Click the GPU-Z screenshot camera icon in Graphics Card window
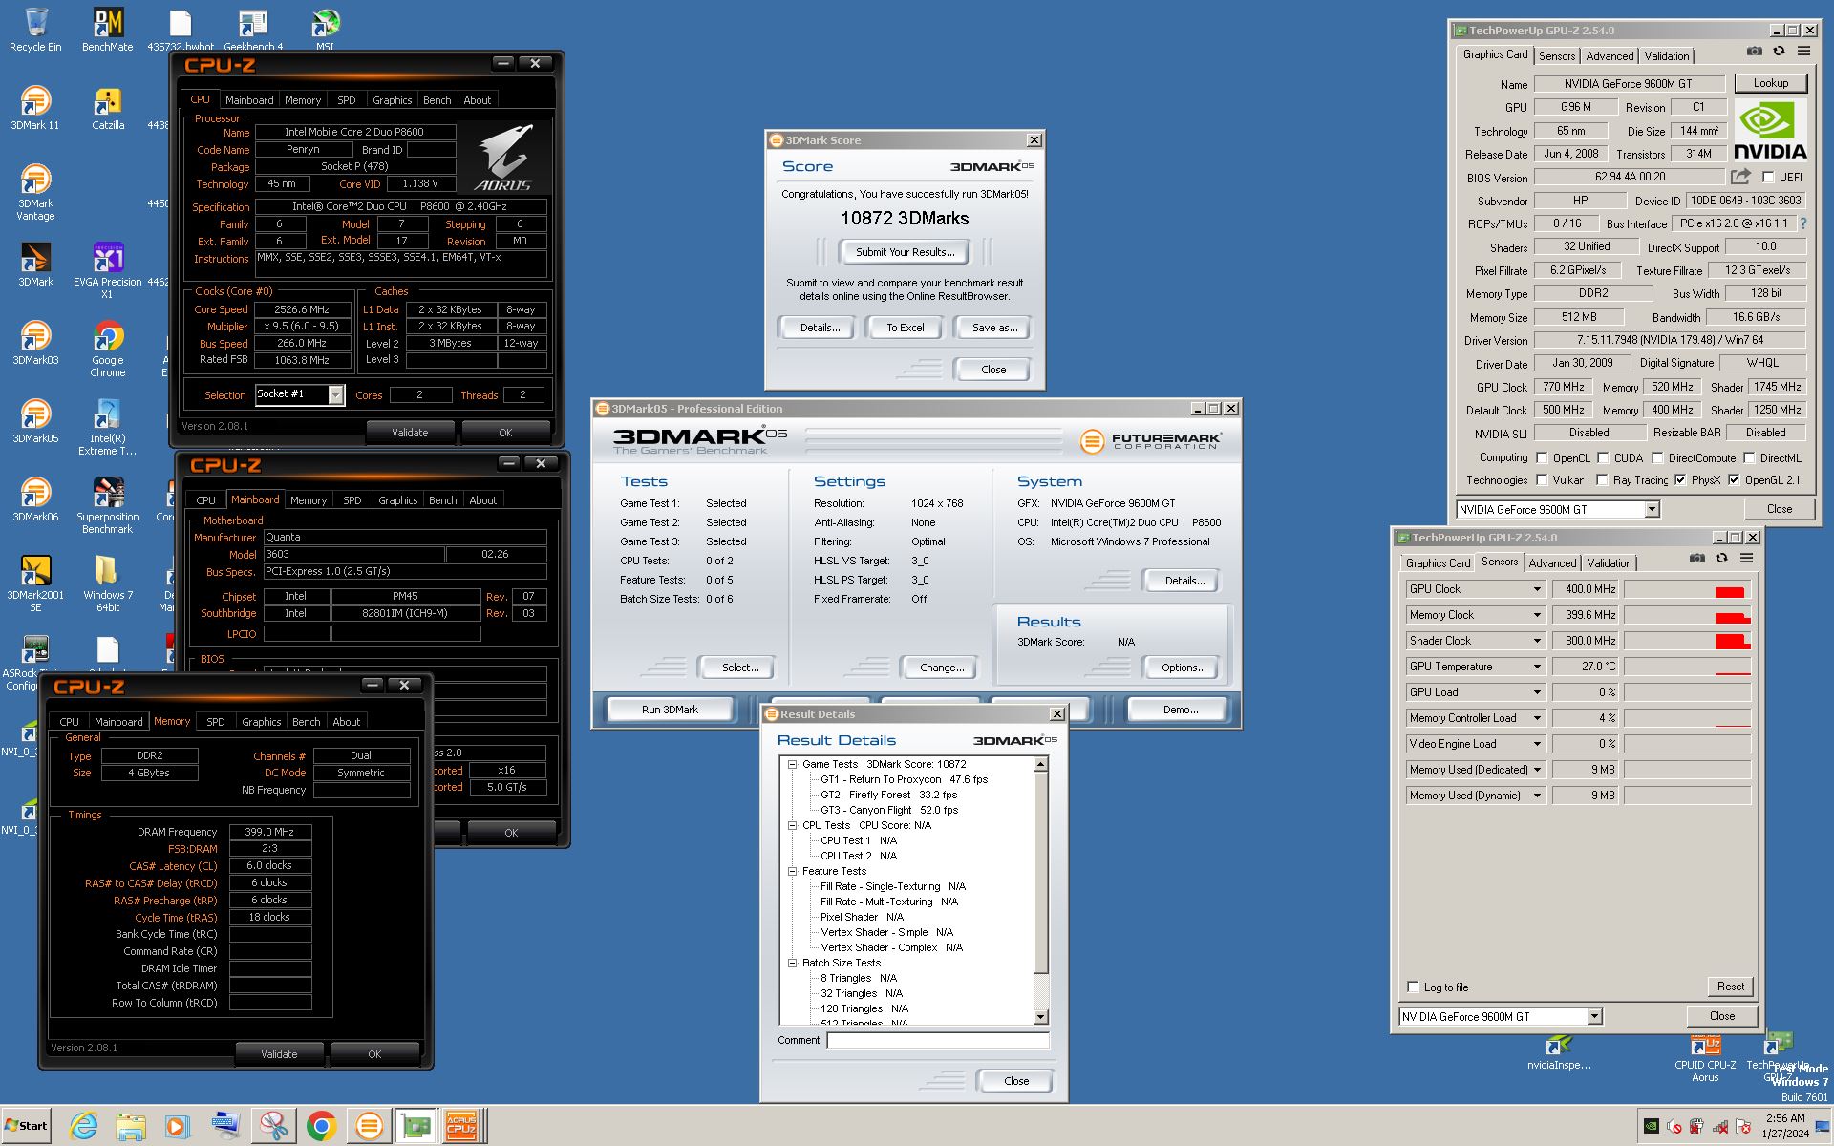 (1755, 51)
